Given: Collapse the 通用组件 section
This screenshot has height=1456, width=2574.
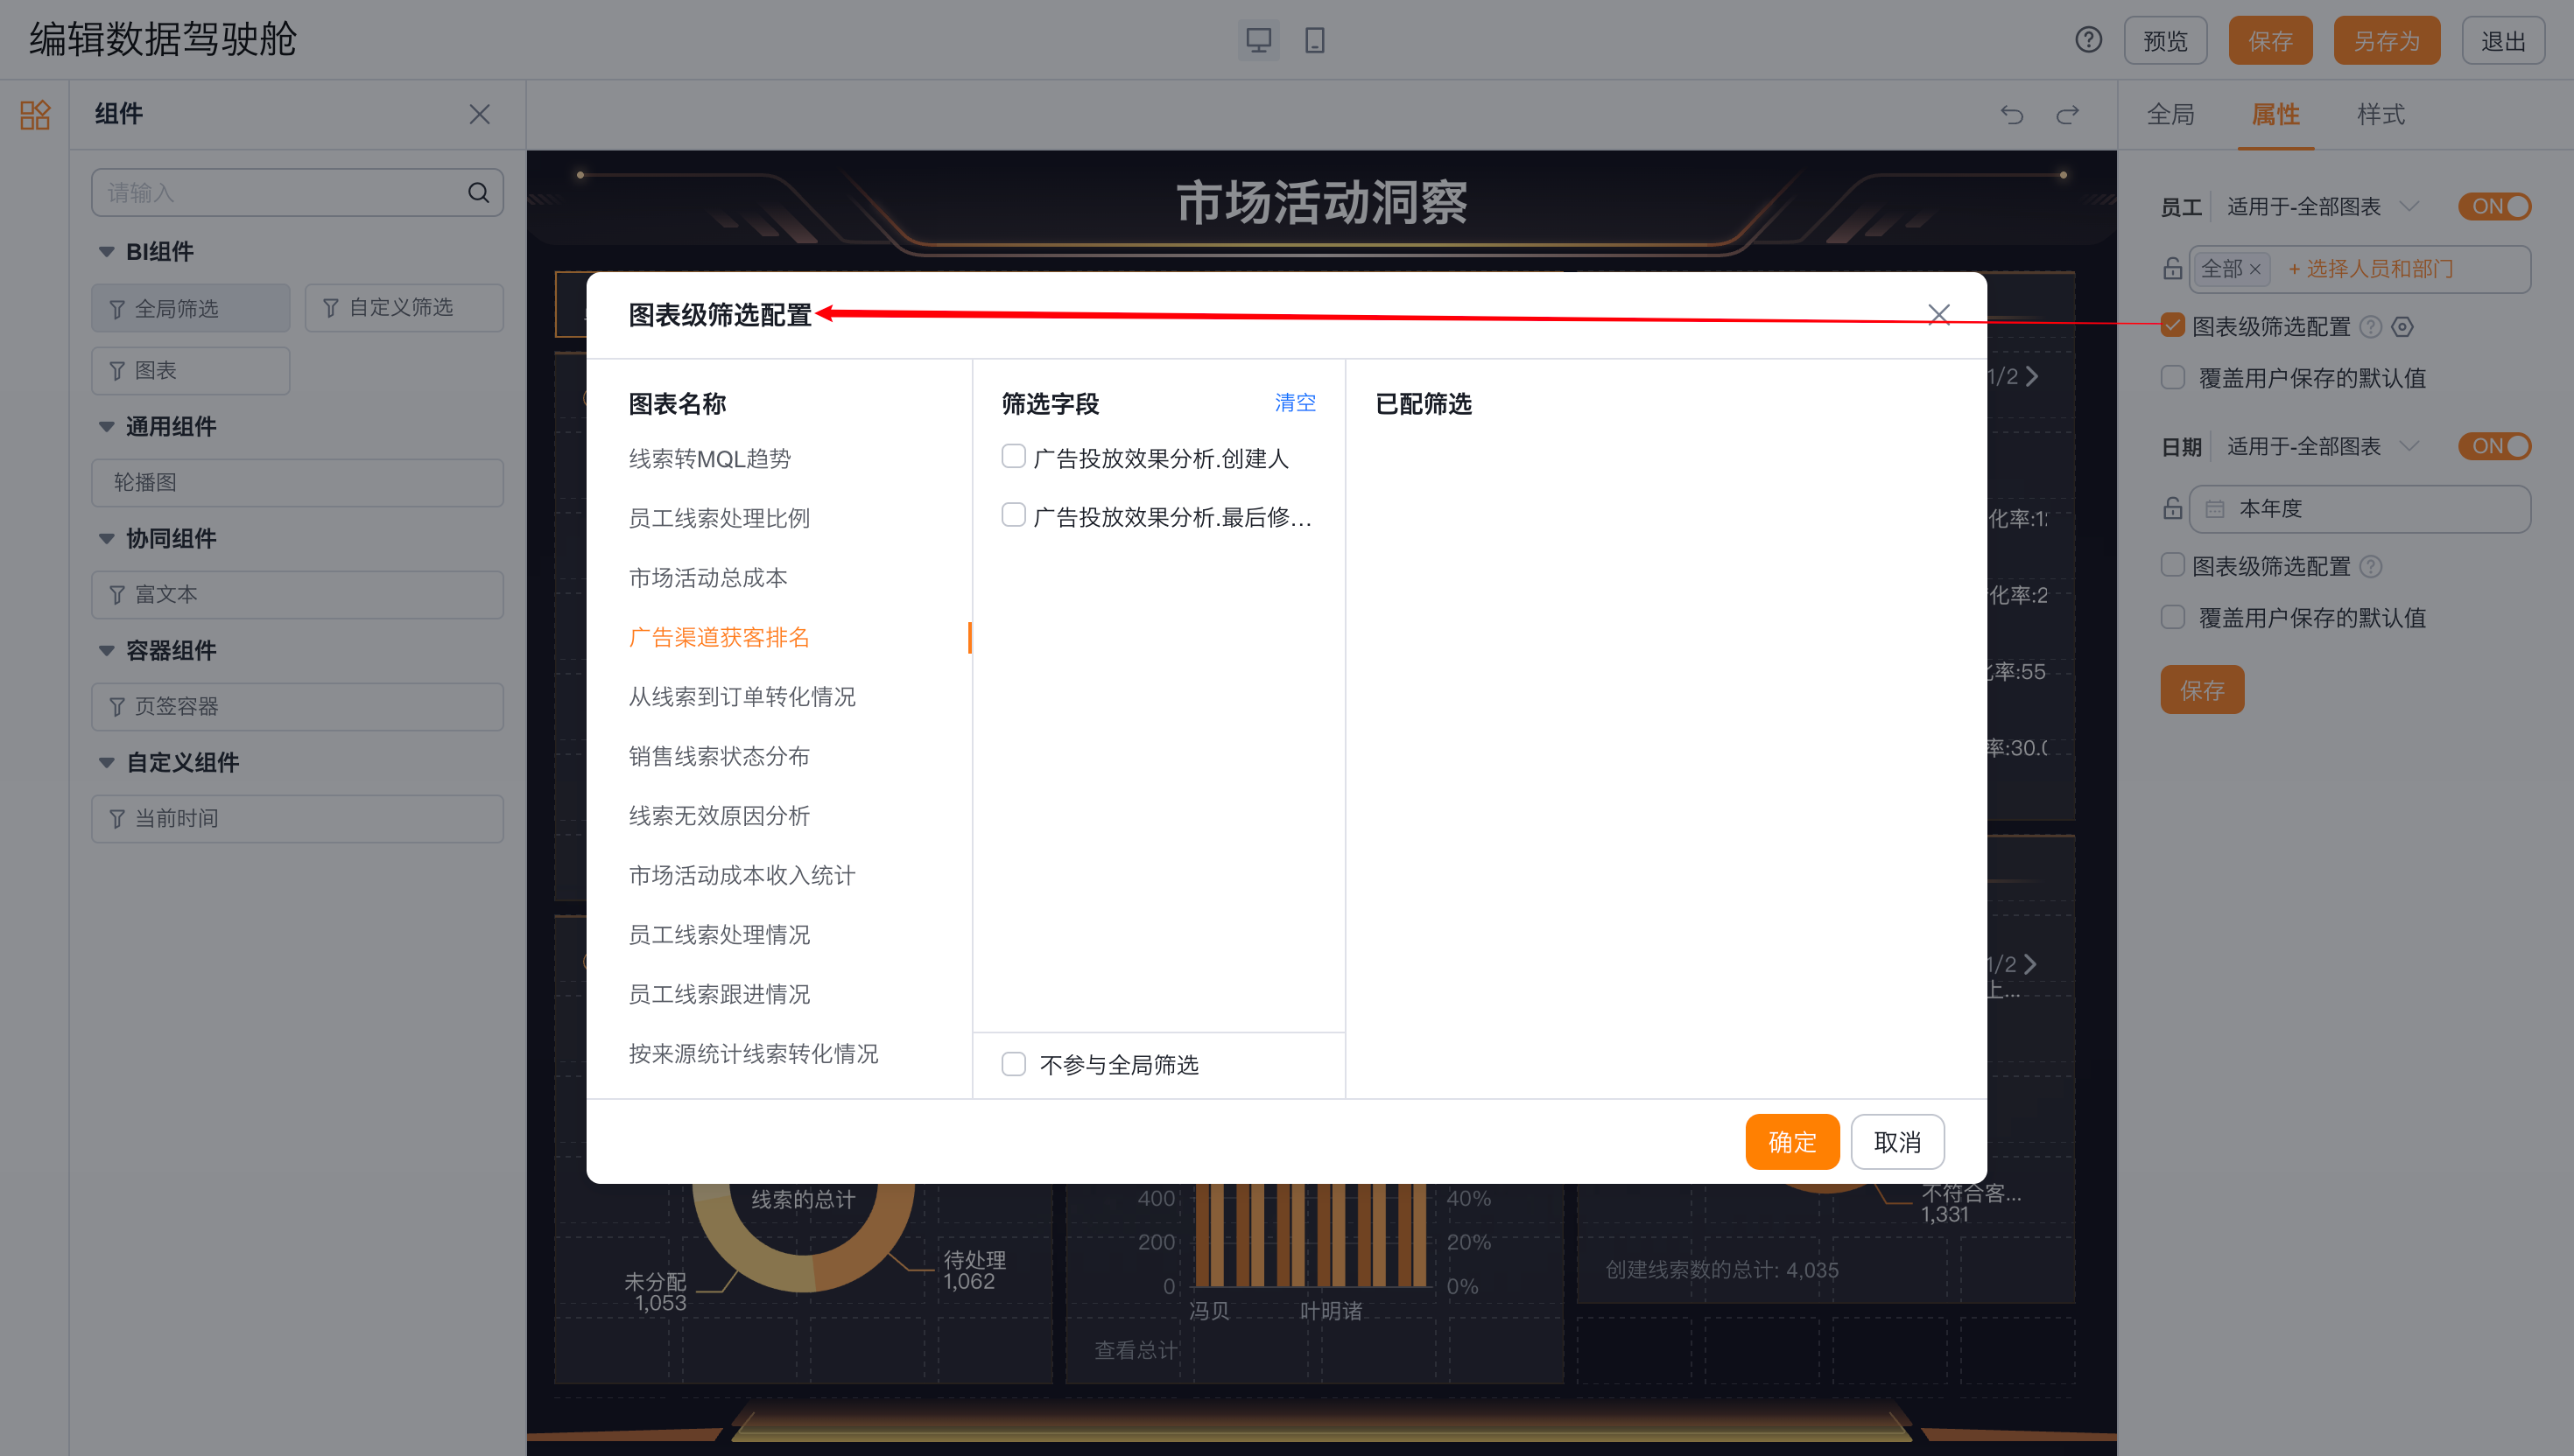Looking at the screenshot, I should (107, 427).
